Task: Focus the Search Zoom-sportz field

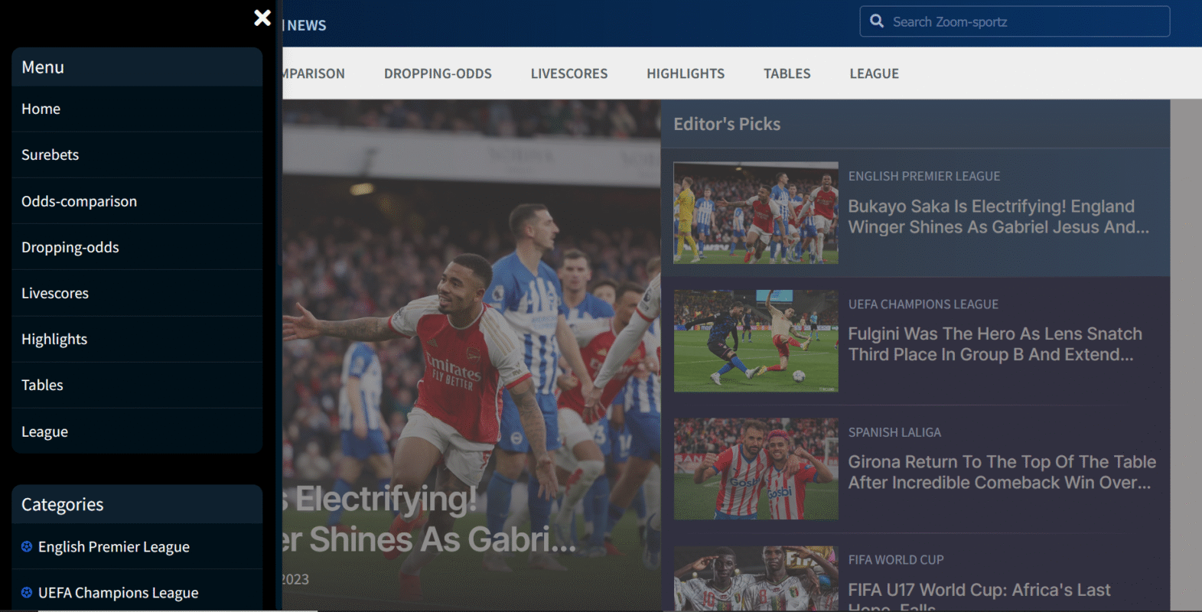Action: [x=1015, y=21]
